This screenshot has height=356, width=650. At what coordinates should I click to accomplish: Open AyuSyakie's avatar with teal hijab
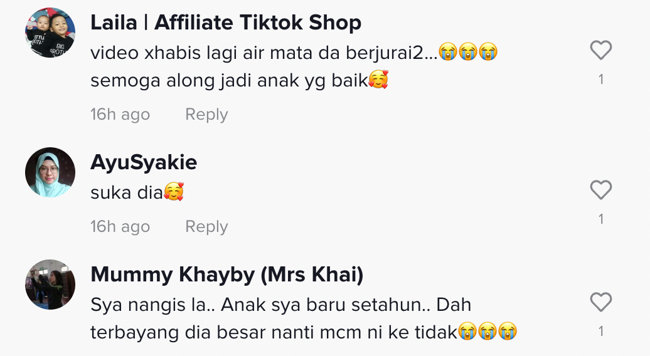[x=50, y=172]
